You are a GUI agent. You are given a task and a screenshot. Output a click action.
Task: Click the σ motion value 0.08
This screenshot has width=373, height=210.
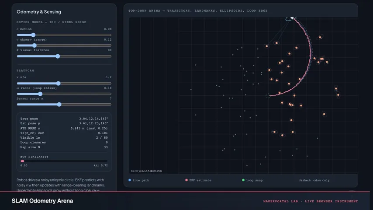click(108, 29)
